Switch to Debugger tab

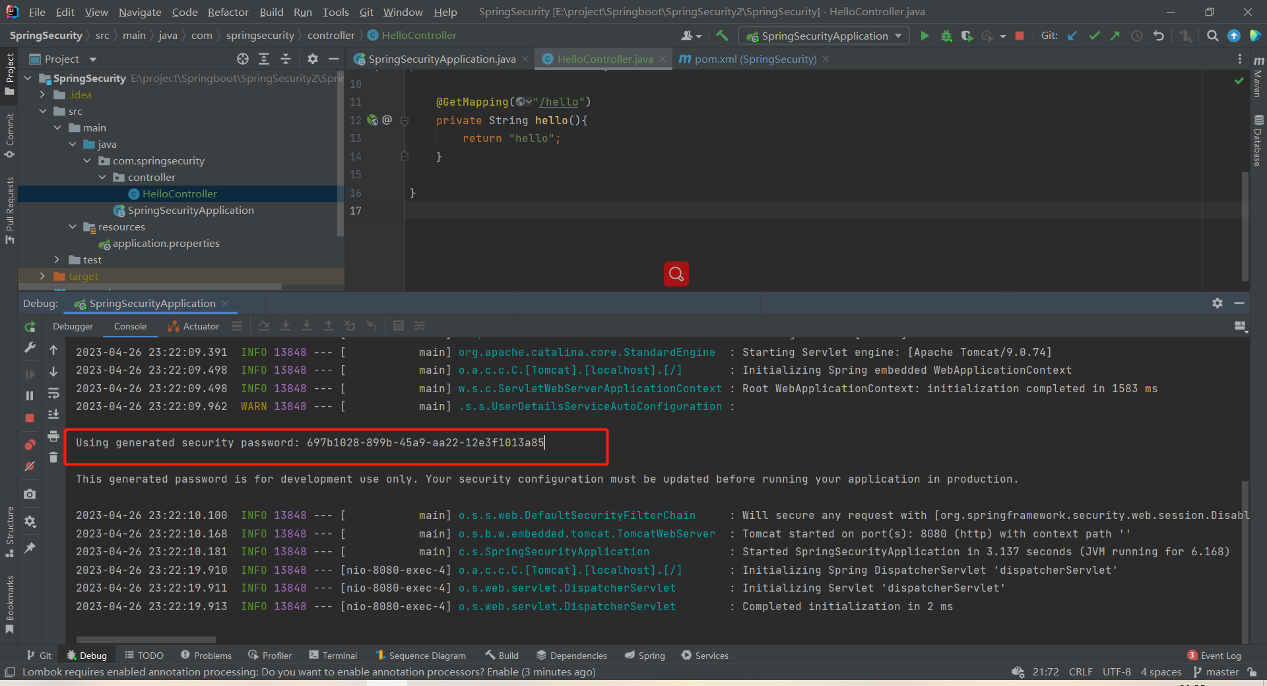[73, 326]
